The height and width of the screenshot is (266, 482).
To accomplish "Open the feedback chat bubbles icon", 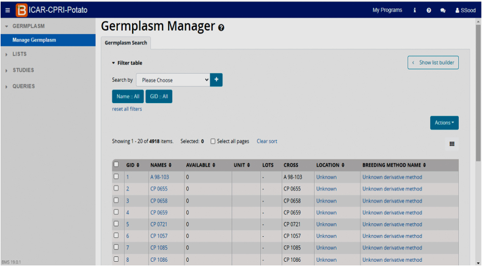I will (443, 10).
